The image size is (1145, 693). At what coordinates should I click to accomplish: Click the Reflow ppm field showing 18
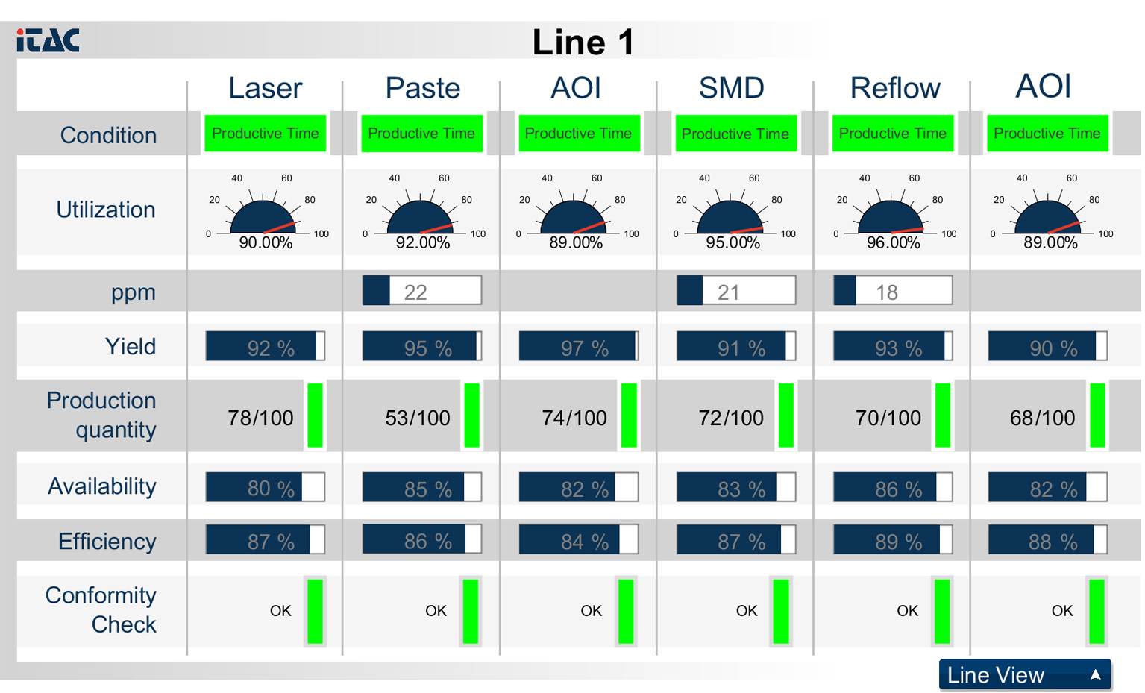tap(892, 291)
